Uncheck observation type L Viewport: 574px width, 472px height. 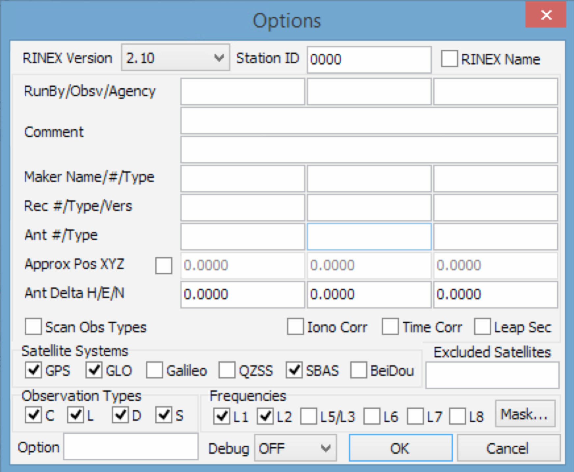[x=76, y=415]
